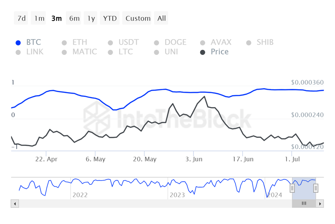
Task: Select the 7d time range
Action: click(x=21, y=18)
